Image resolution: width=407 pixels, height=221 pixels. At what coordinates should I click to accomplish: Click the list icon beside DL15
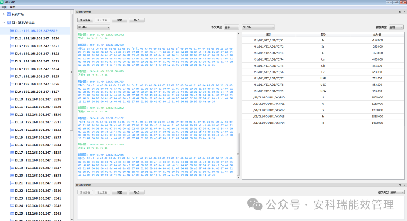tap(12, 137)
